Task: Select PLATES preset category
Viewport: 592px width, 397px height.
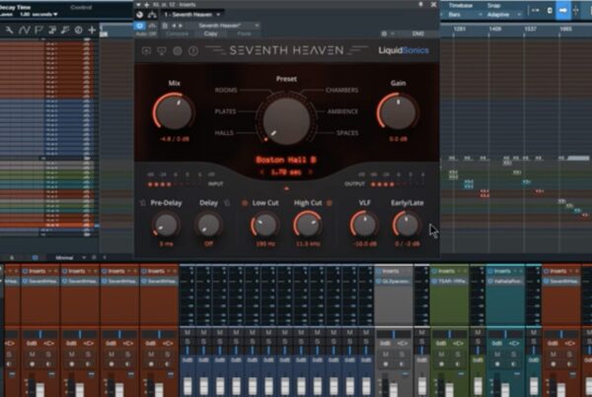Action: click(225, 111)
